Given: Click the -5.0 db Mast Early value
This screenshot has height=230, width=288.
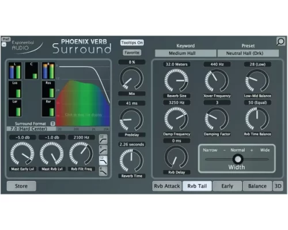Looking at the screenshot, I should pyautogui.click(x=22, y=137).
